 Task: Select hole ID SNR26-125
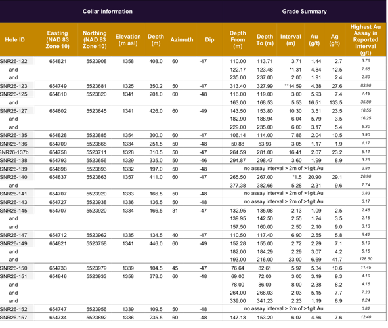pos(14,94)
